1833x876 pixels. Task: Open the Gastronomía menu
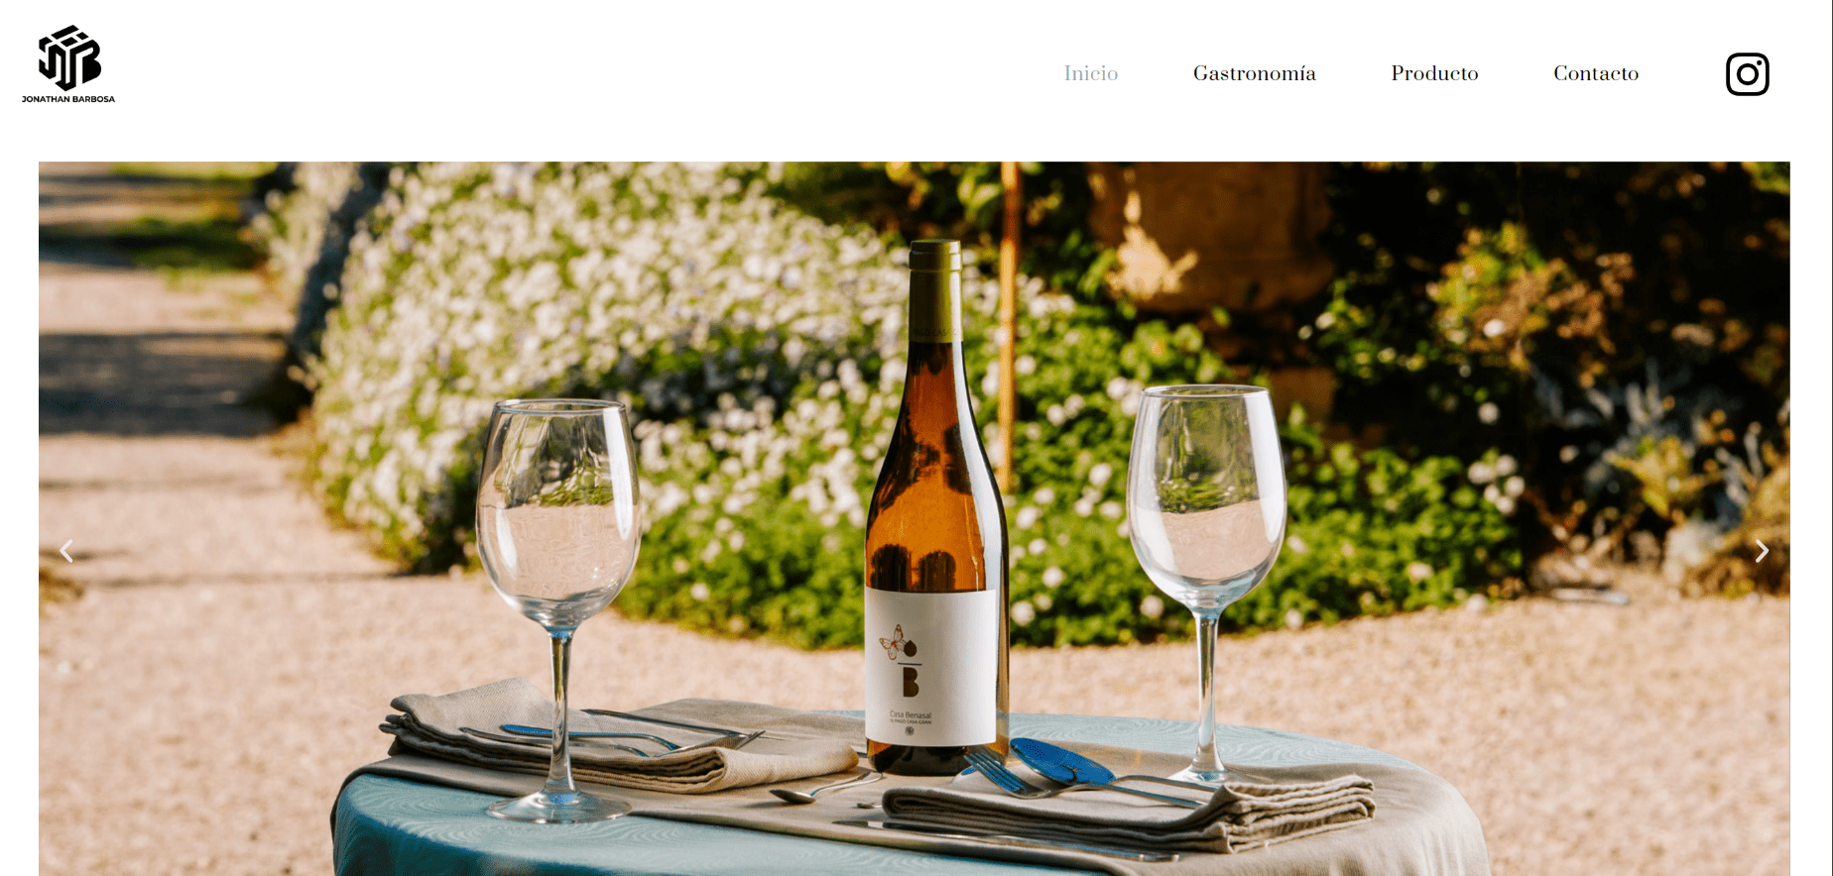point(1254,73)
